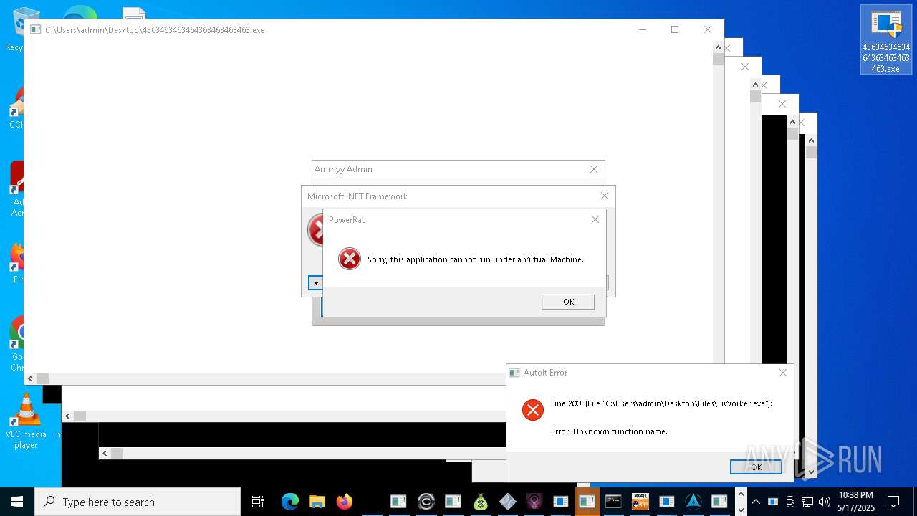Viewport: 917px width, 516px height.
Task: Click the AutoIt Error title bar icon
Action: 514,373
